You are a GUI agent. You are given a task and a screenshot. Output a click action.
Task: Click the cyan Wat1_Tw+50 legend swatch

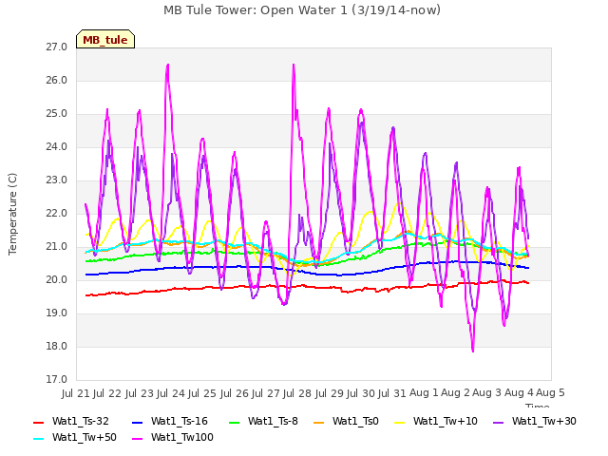click(x=38, y=439)
